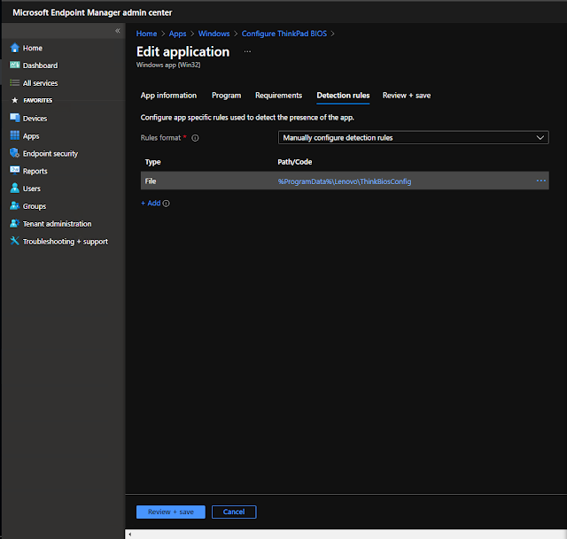Click the Tenant administration icon
Image resolution: width=567 pixels, height=539 pixels.
coord(15,223)
